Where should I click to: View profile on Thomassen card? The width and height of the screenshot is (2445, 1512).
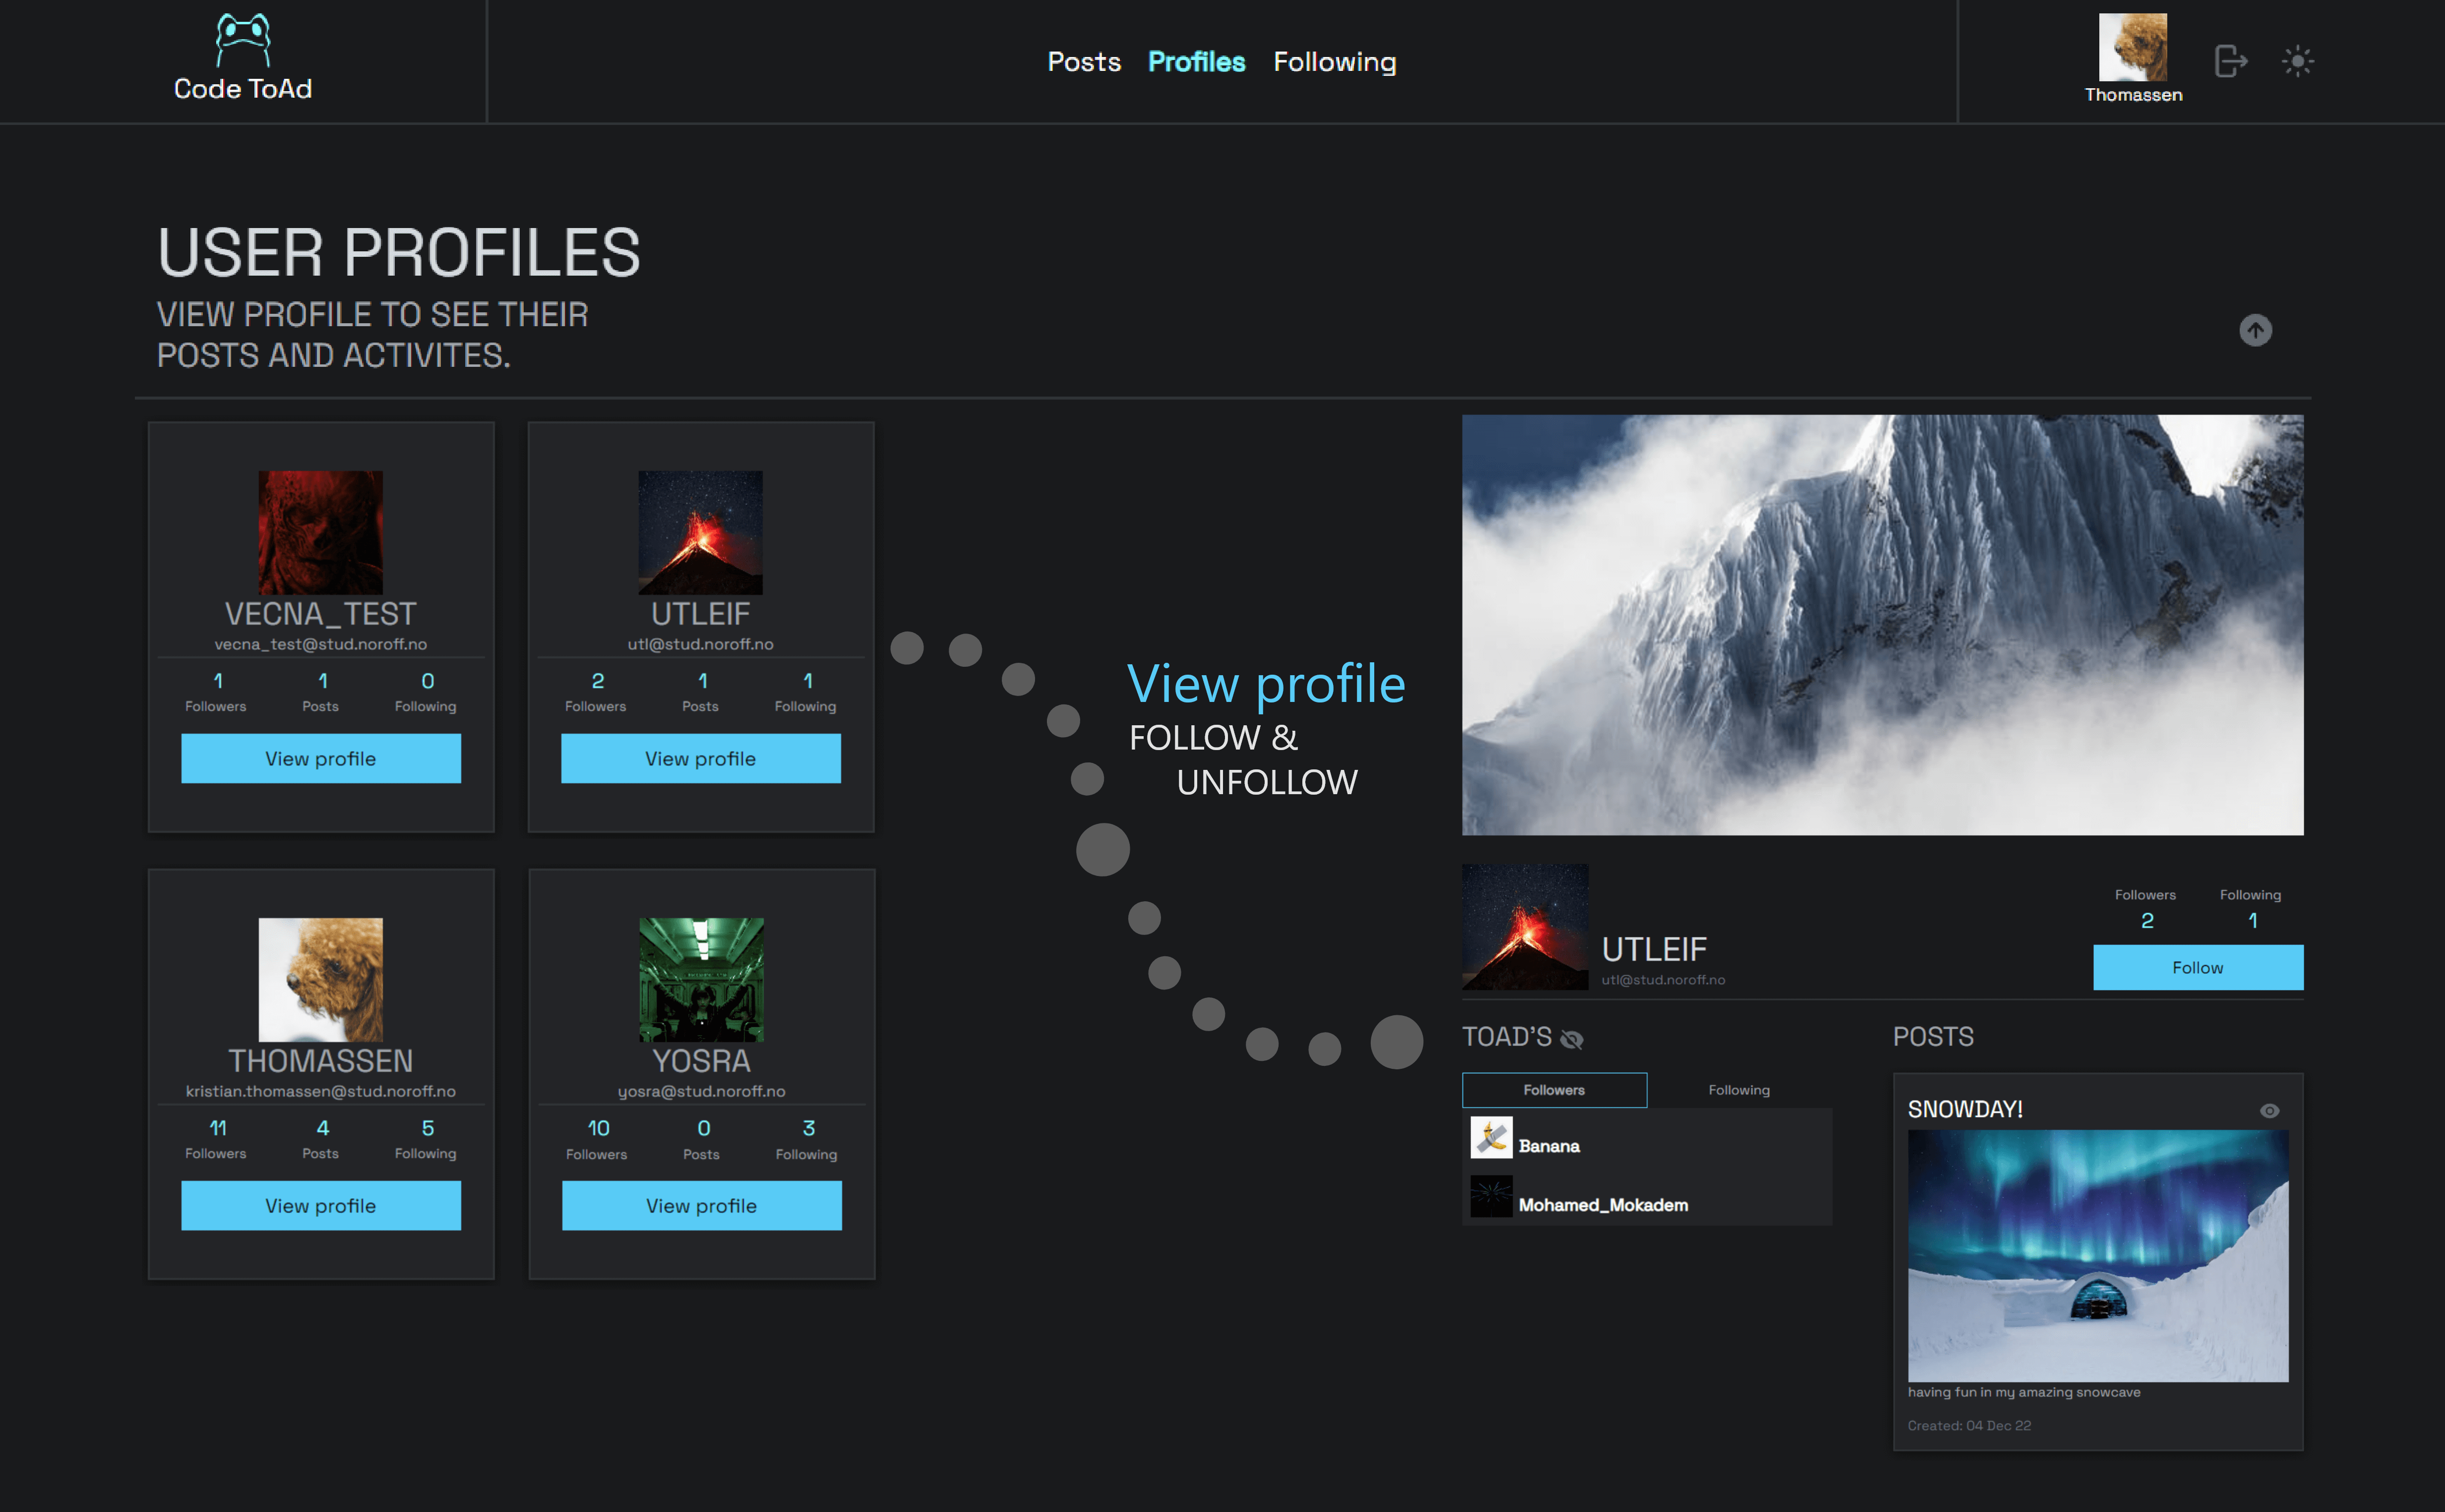click(321, 1206)
